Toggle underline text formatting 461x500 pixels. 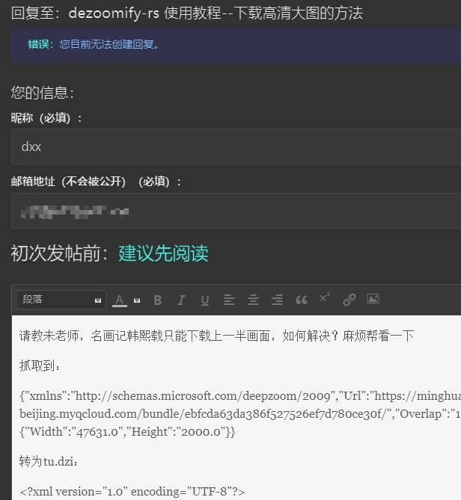pos(204,300)
